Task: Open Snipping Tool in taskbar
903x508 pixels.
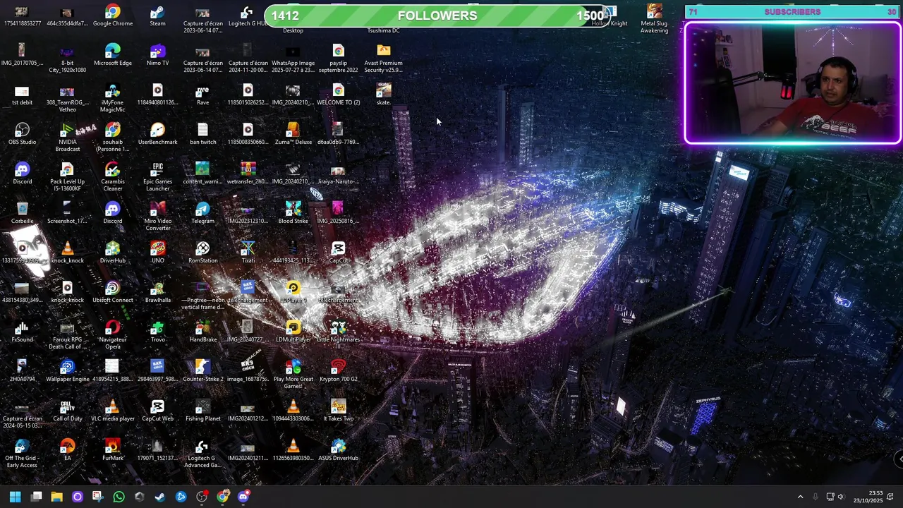Action: click(x=97, y=497)
